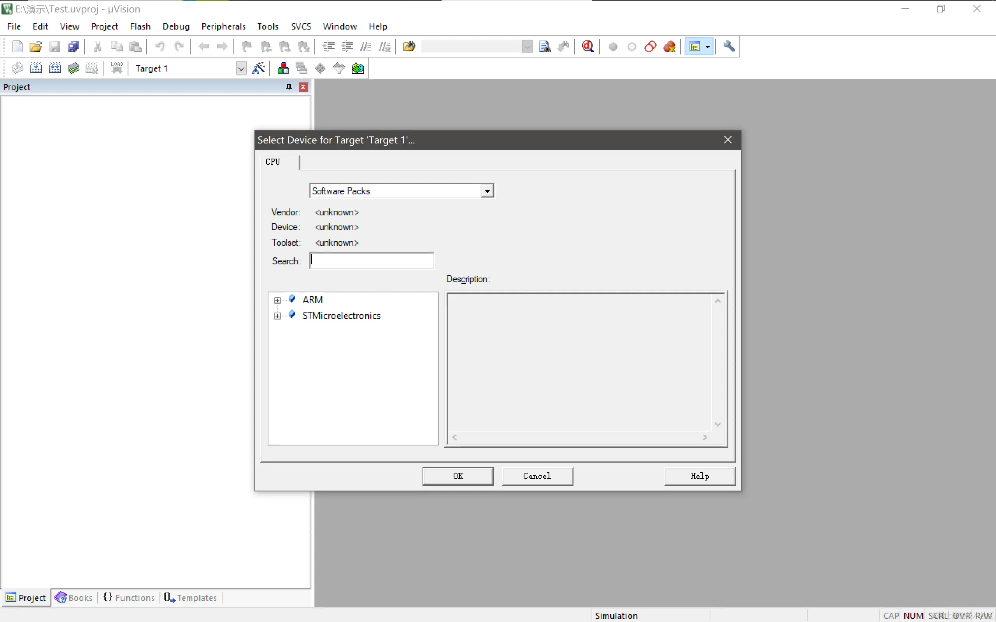Open the Target 1 dropdown arrow
This screenshot has height=622, width=996.
(241, 68)
